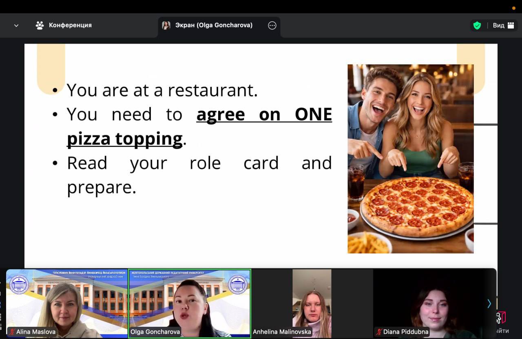This screenshot has width=522, height=339.
Task: Click the green security shield icon
Action: coord(477,25)
